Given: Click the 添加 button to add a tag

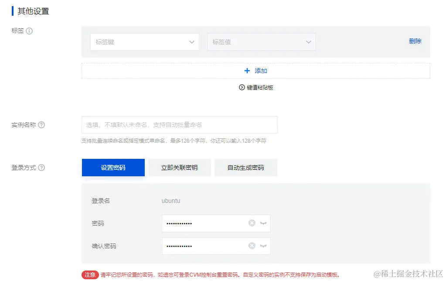Looking at the screenshot, I should pyautogui.click(x=256, y=70).
